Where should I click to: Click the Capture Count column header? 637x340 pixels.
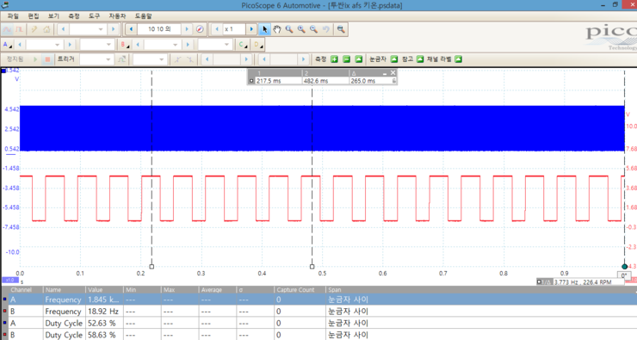pos(300,289)
